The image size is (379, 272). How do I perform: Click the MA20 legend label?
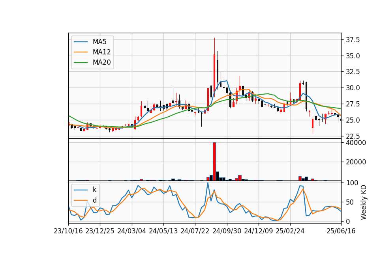point(101,62)
